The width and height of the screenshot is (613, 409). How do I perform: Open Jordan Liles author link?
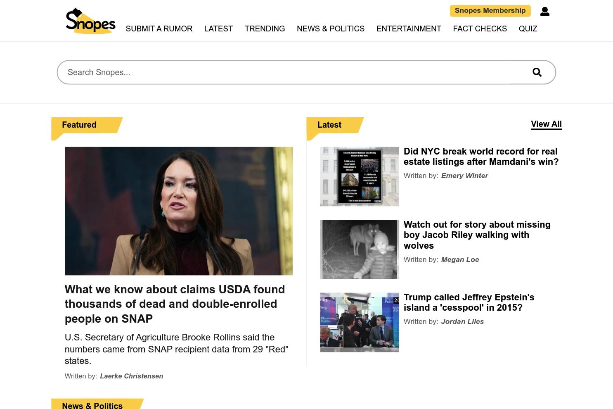[x=462, y=321]
